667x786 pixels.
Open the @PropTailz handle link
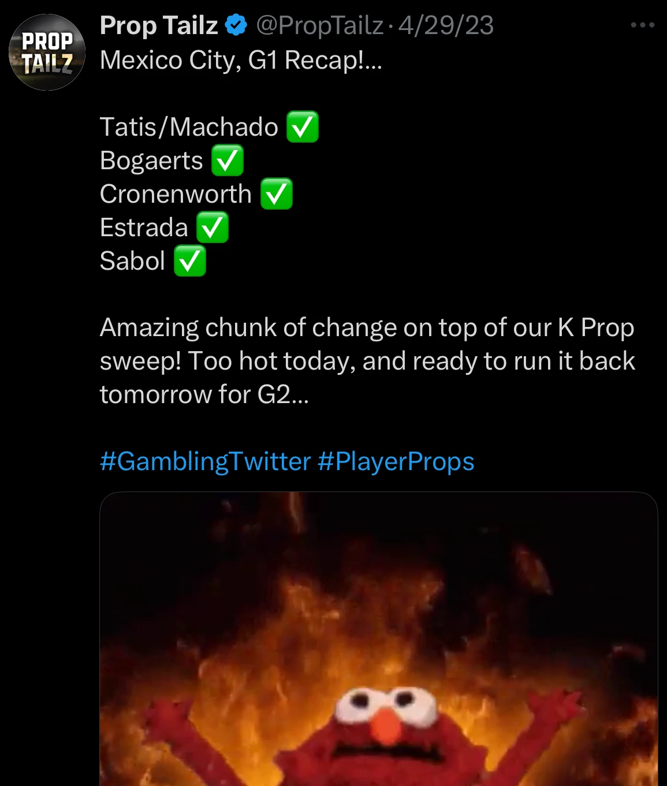tap(319, 25)
